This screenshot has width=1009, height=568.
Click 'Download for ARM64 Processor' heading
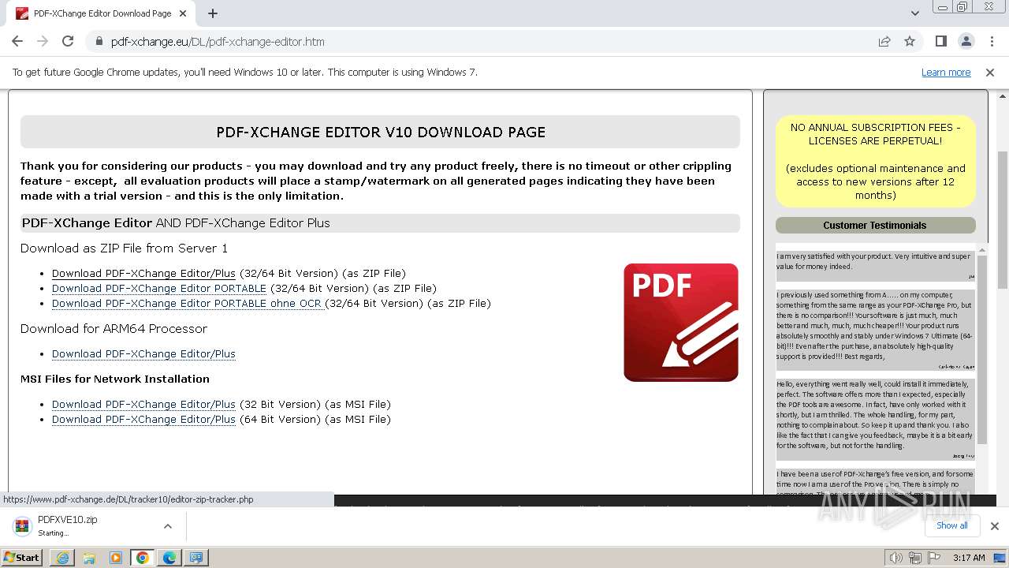114,329
